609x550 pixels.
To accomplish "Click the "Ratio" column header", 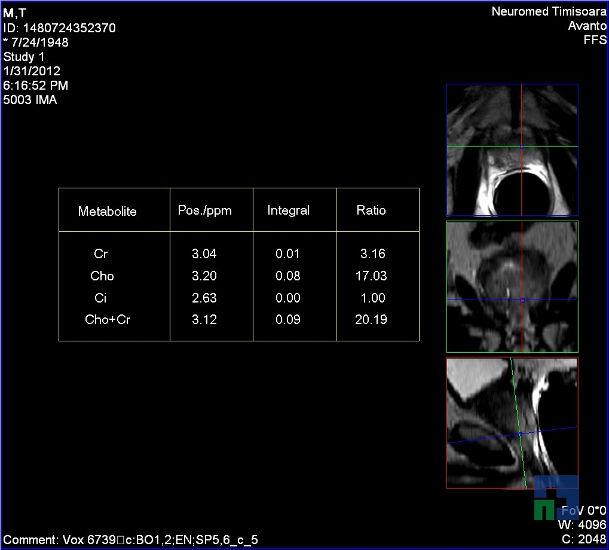I will tap(371, 210).
